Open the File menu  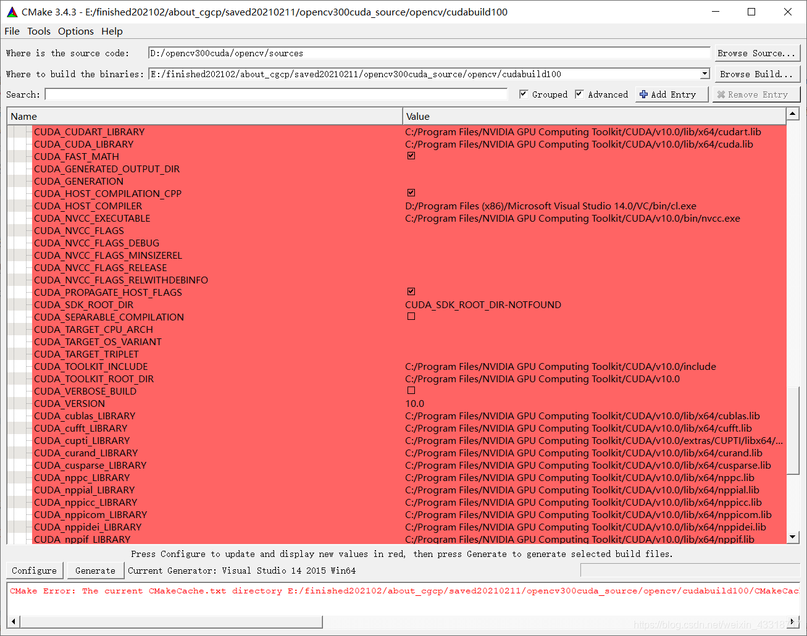click(x=12, y=31)
